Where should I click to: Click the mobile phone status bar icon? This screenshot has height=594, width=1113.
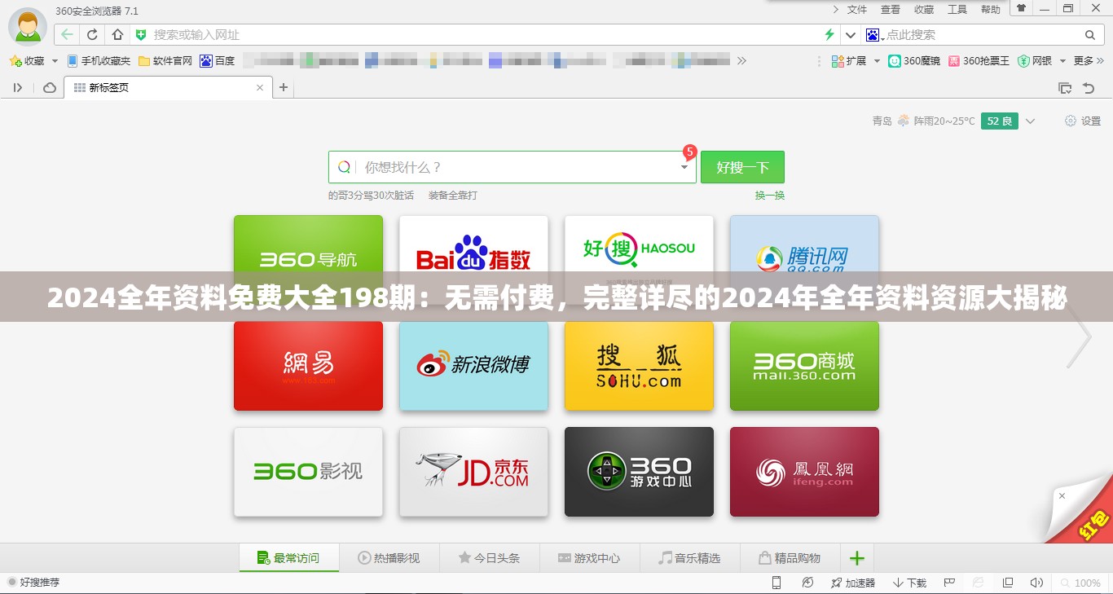pyautogui.click(x=776, y=583)
